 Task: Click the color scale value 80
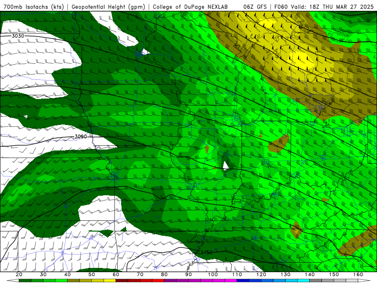(x=164, y=275)
